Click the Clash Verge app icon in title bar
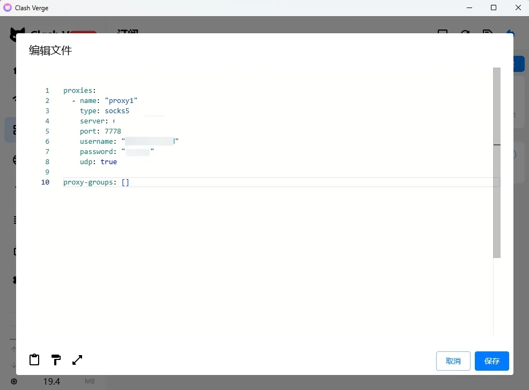The height and width of the screenshot is (390, 529). (8, 8)
